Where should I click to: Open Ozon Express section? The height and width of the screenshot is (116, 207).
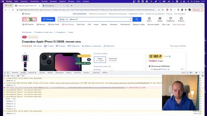click(68, 24)
